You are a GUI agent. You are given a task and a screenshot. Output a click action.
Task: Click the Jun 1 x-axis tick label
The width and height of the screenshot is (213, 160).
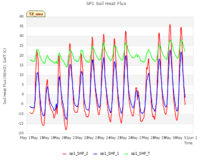(x=193, y=138)
